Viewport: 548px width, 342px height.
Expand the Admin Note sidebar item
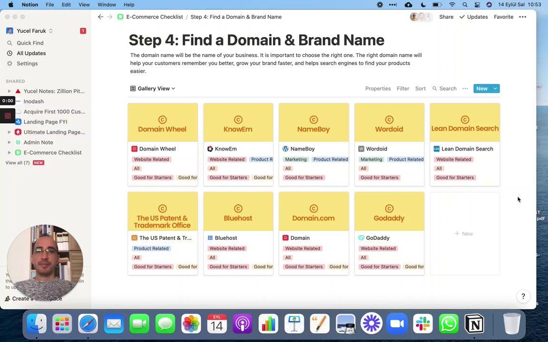(10, 142)
